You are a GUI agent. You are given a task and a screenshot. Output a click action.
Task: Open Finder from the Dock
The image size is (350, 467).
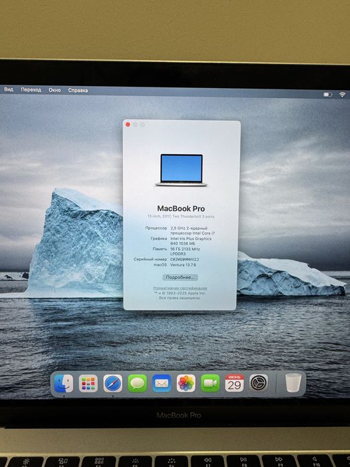coord(64,383)
